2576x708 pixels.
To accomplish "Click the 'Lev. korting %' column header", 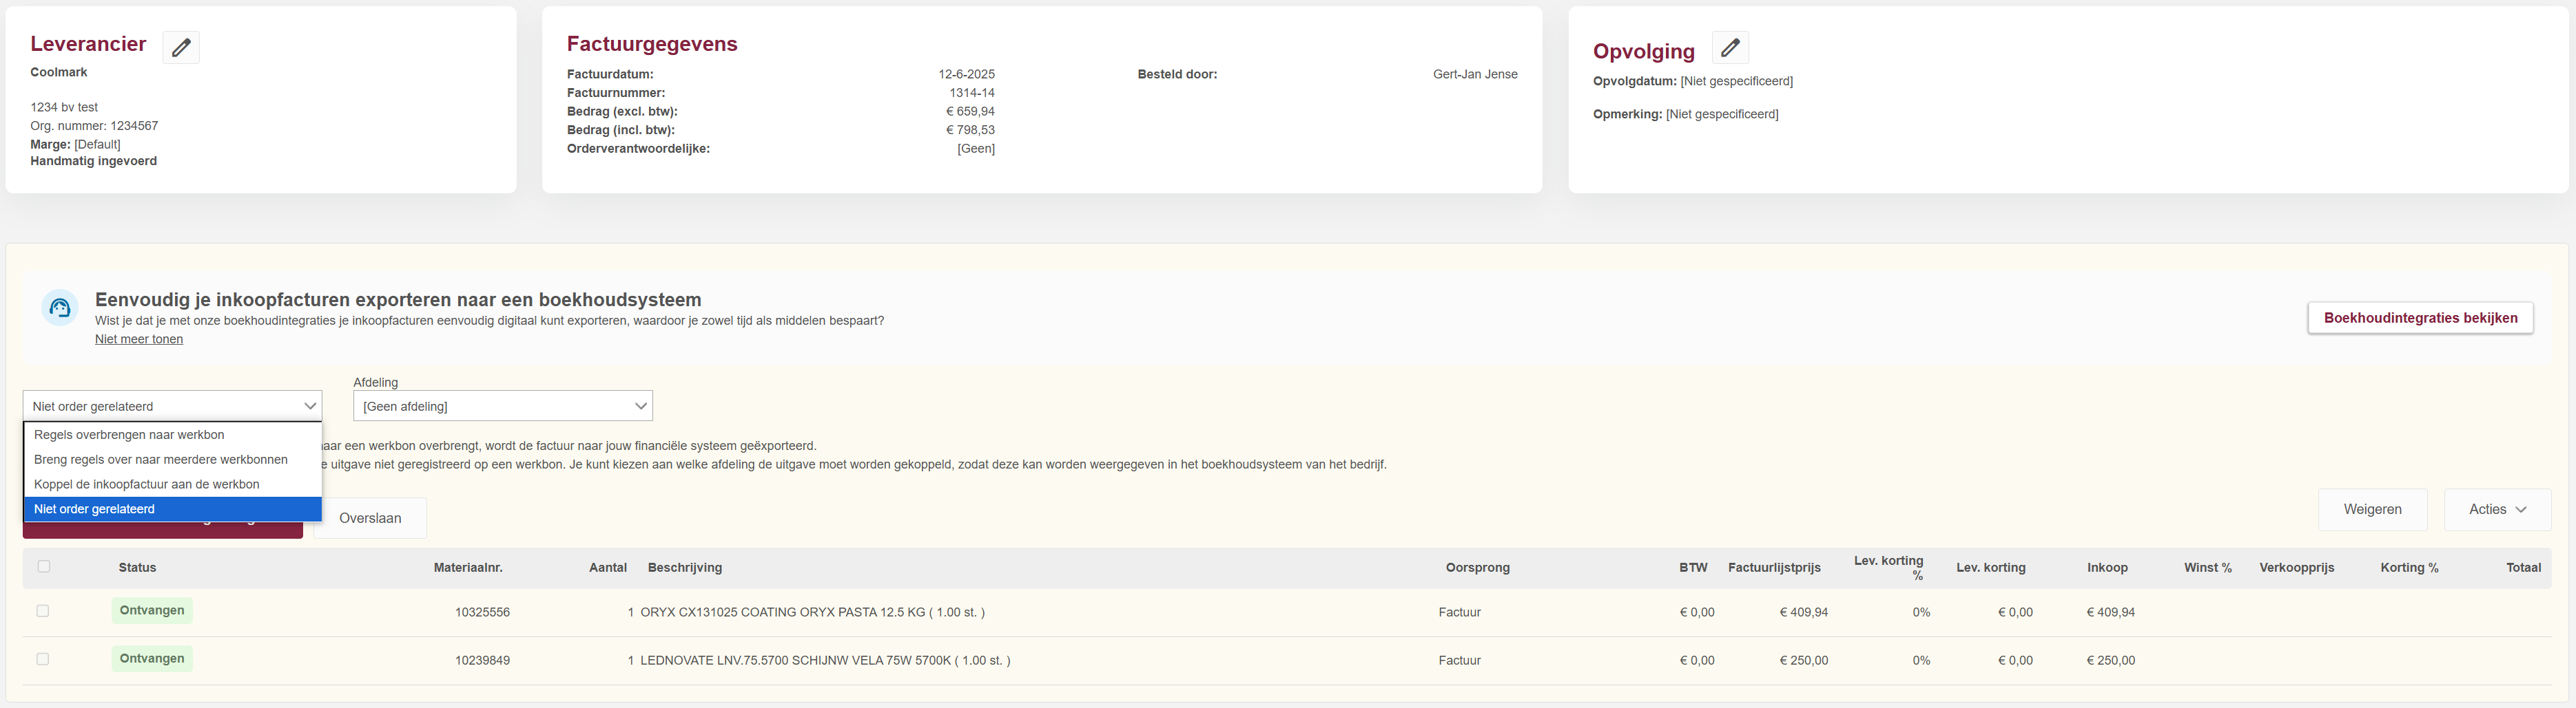I will pos(1889,567).
